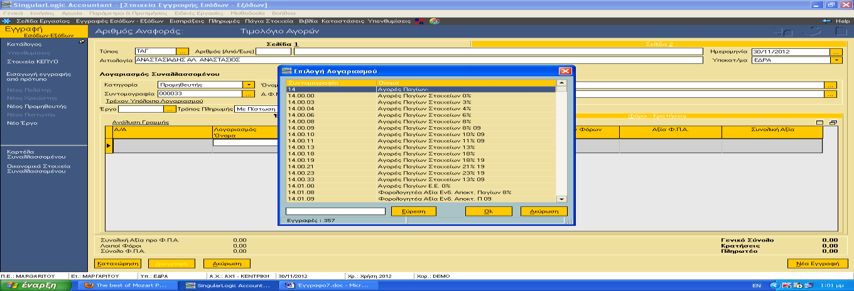The width and height of the screenshot is (854, 291).
Task: Click the middle faded header icon
Action: point(812,31)
